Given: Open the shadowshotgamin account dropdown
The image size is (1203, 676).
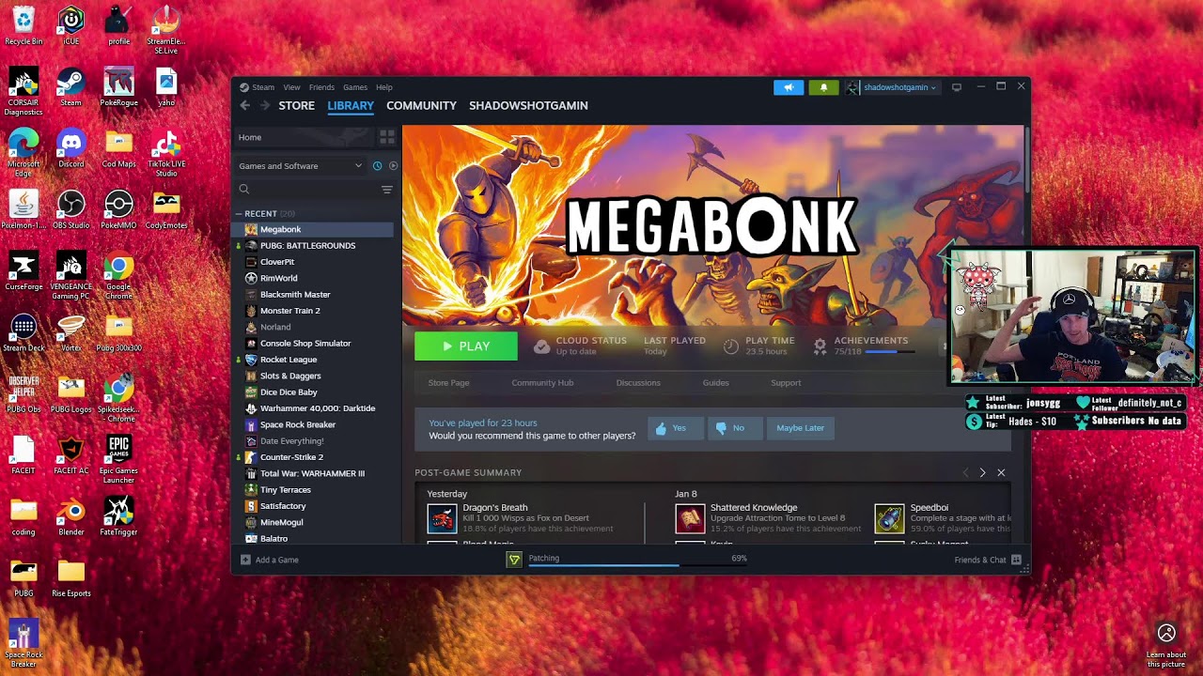Looking at the screenshot, I should [899, 87].
